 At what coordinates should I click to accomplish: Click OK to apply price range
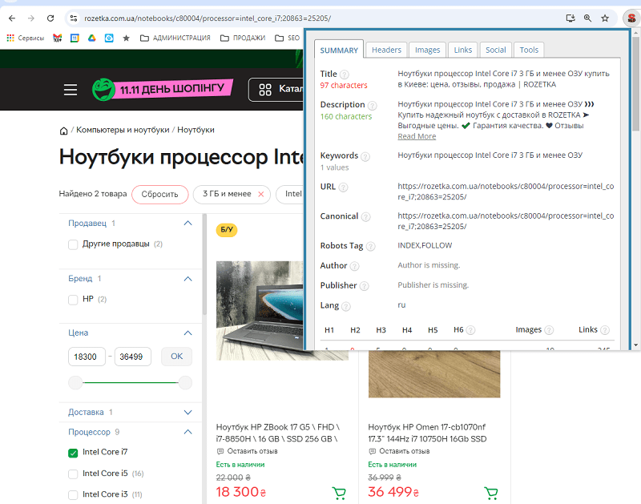pos(176,357)
